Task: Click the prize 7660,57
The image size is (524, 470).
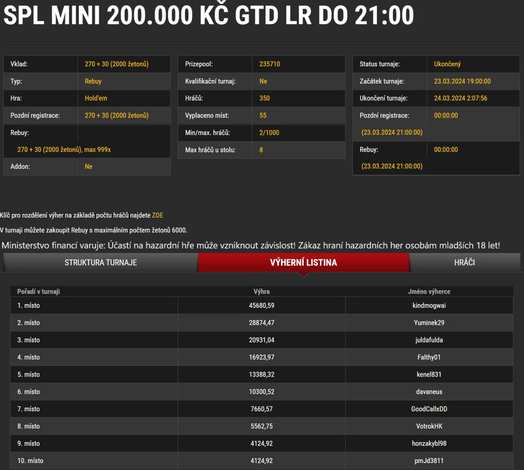Action: [262, 409]
